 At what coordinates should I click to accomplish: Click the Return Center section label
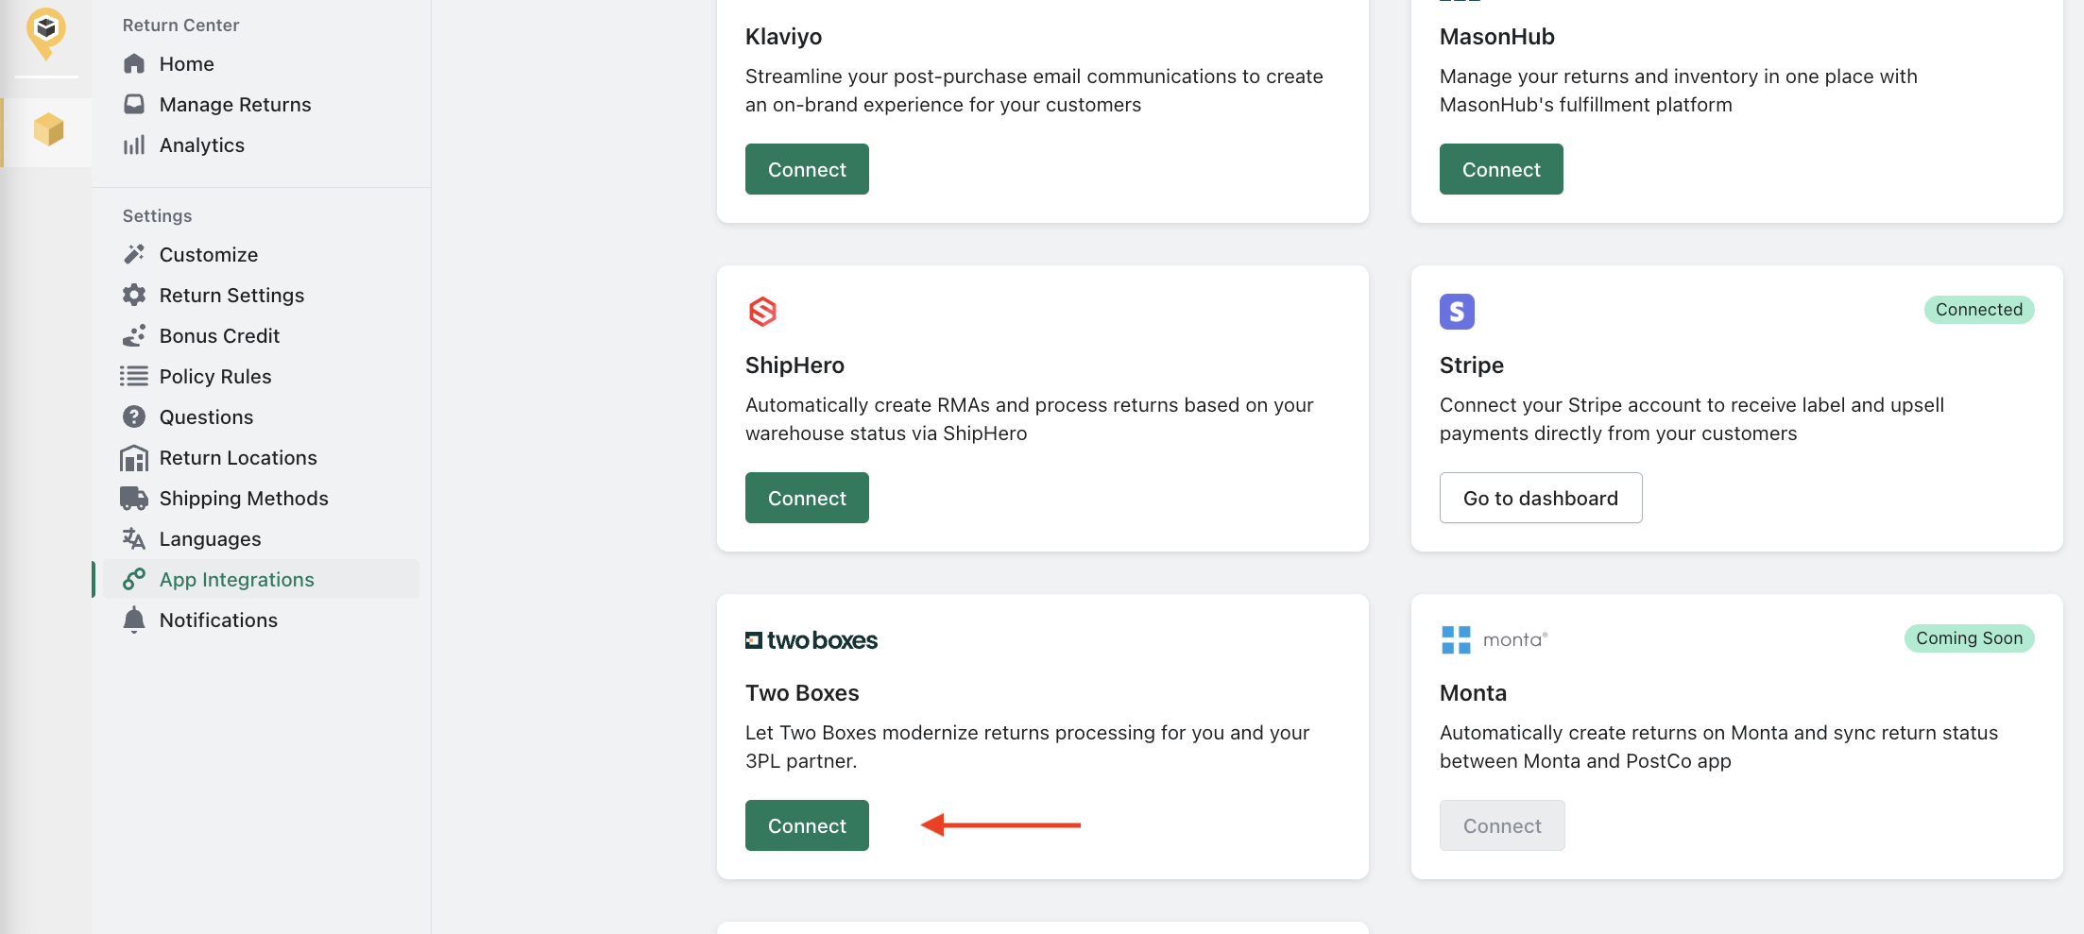pos(180,25)
